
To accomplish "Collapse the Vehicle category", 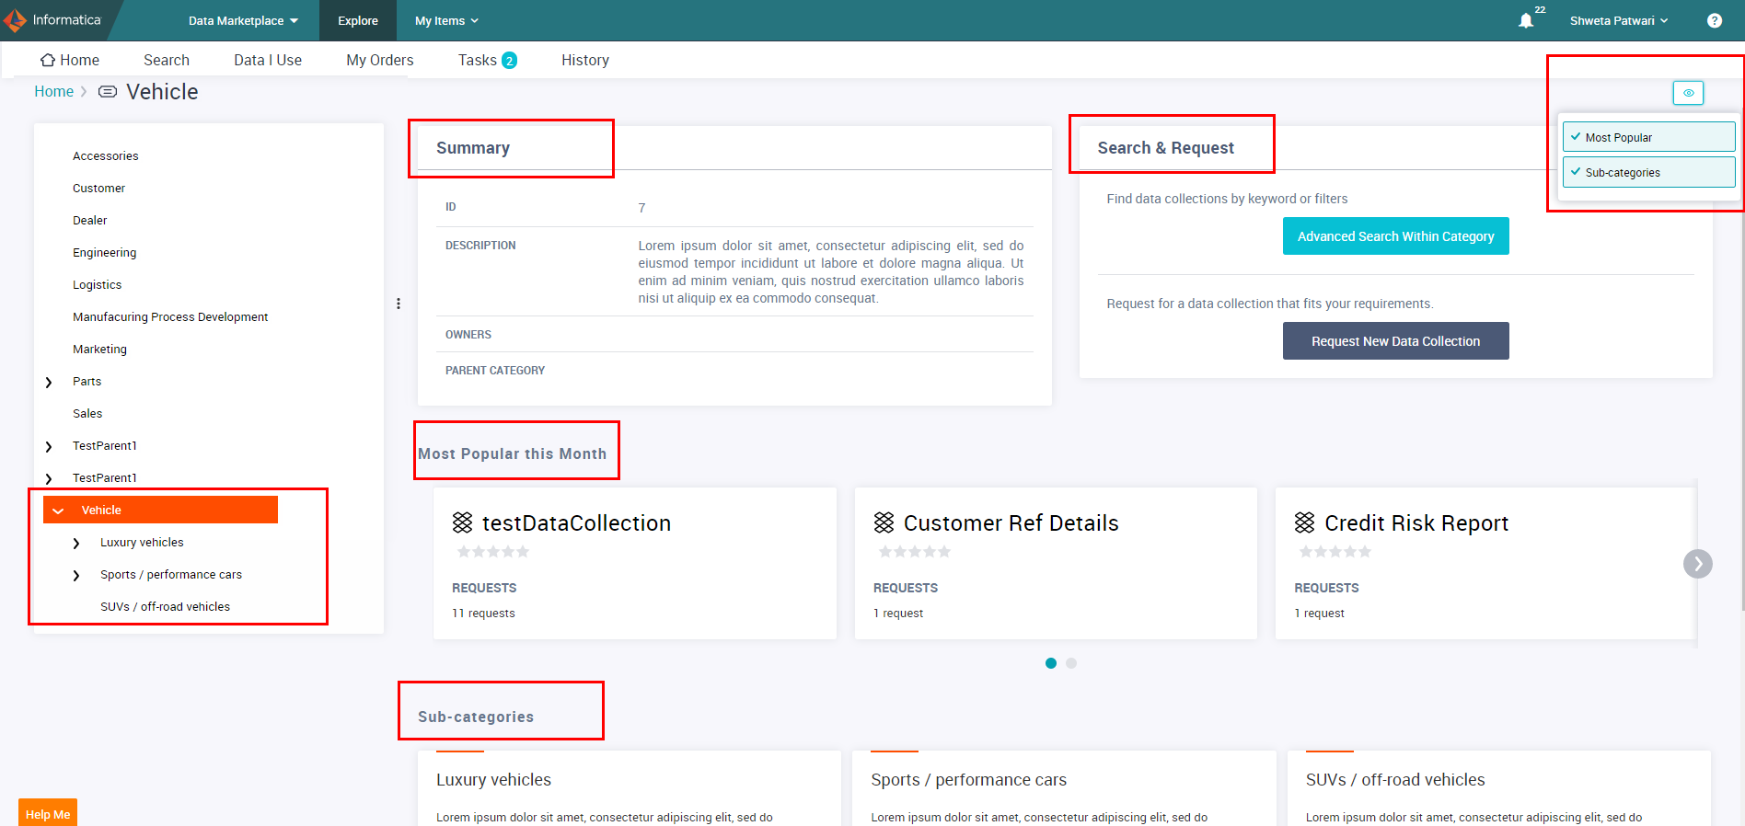I will (58, 511).
